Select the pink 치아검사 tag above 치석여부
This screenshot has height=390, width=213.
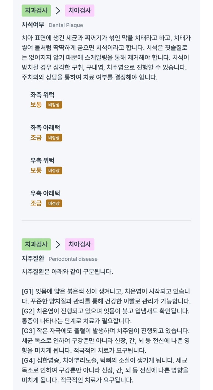80,11
